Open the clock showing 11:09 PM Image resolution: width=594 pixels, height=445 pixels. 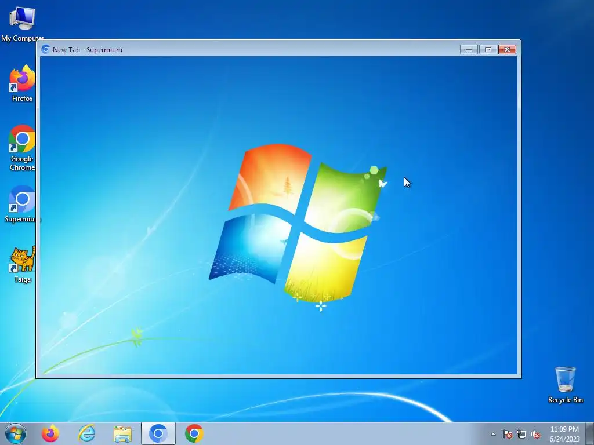coord(564,434)
